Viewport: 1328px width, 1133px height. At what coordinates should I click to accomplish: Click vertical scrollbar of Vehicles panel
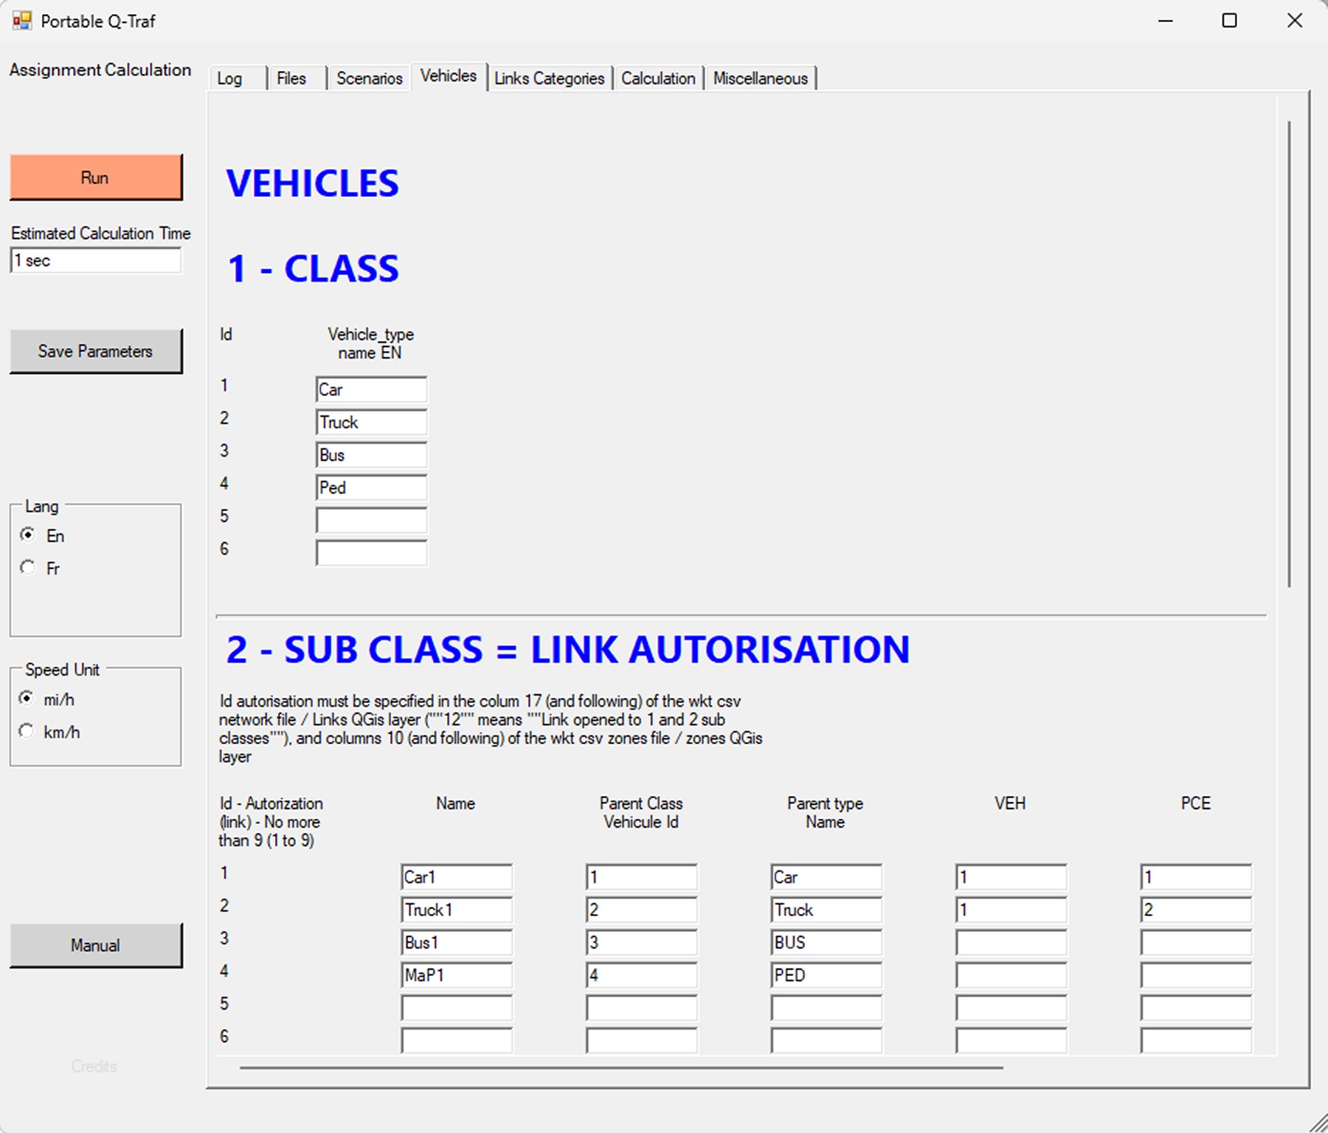pyautogui.click(x=1290, y=354)
